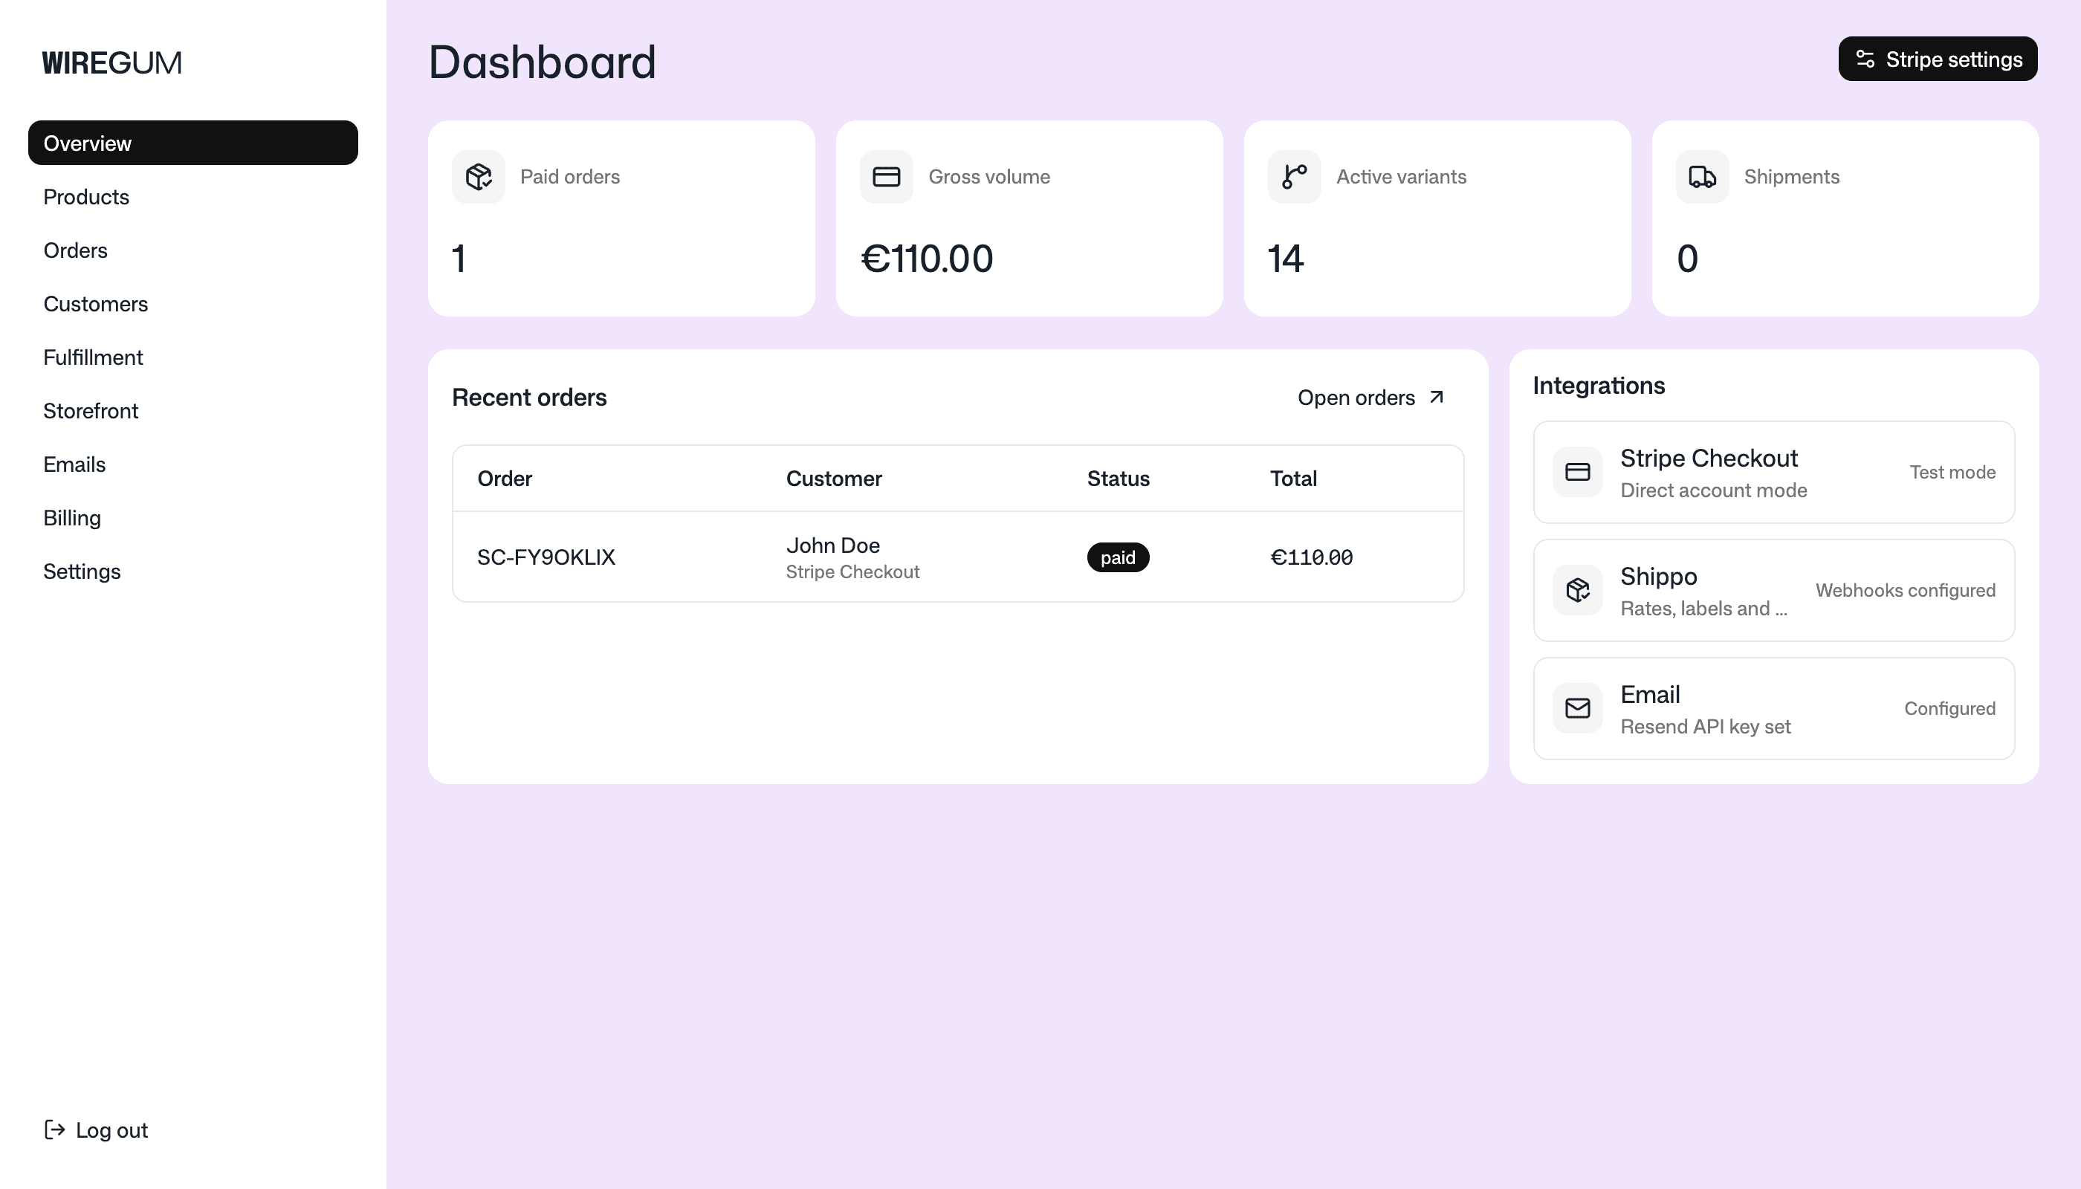Click the Active variants label

1401,176
